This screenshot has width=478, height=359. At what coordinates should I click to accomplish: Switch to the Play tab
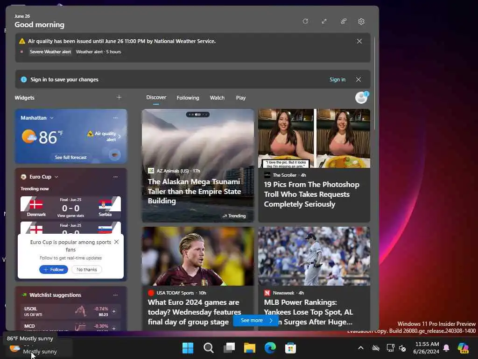coord(241,98)
